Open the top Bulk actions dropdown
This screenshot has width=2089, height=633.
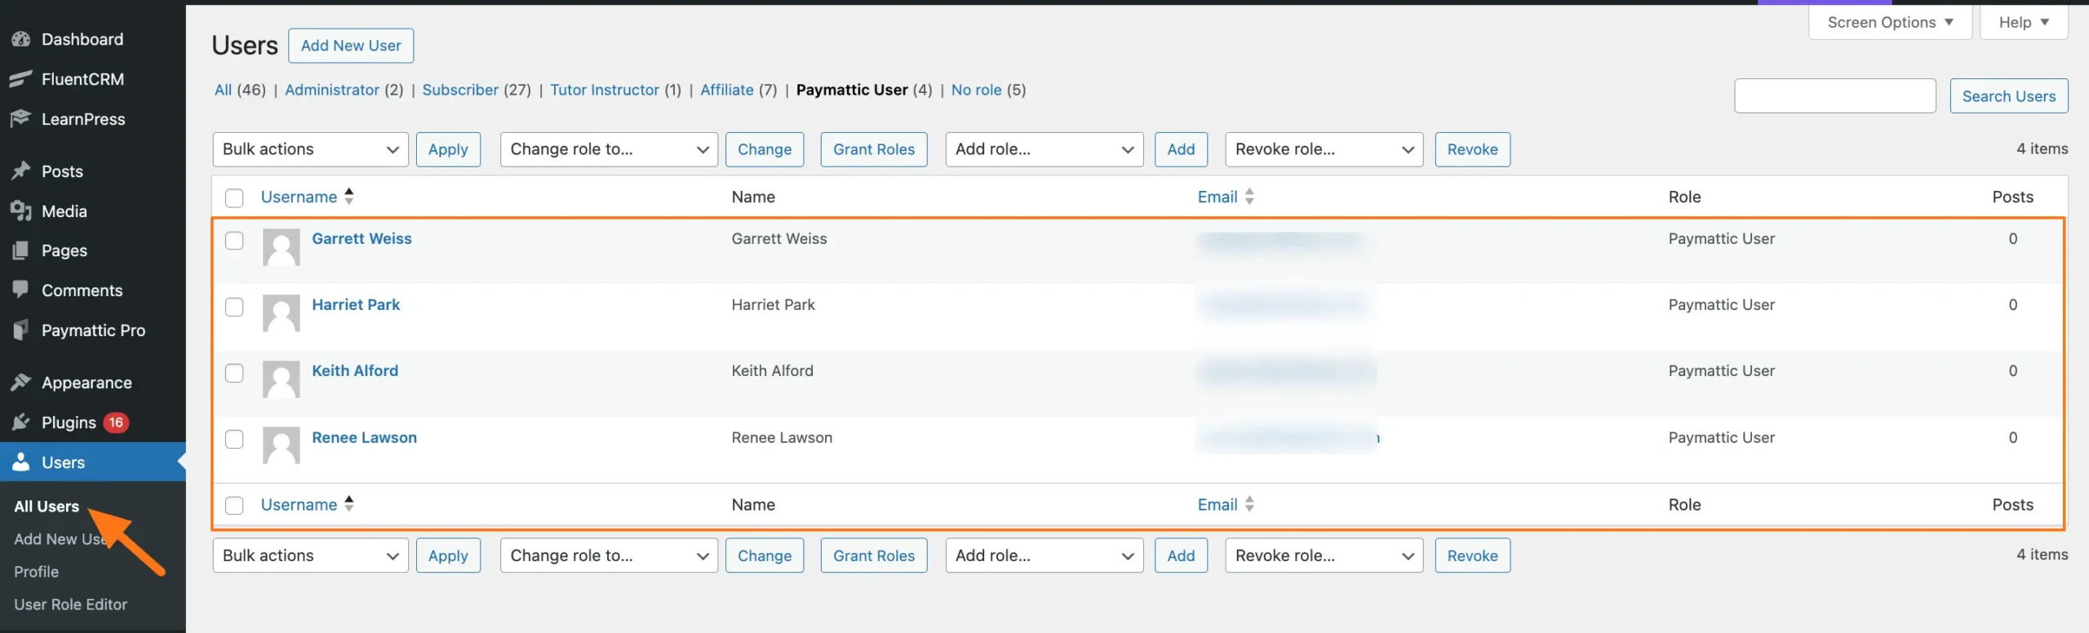(x=310, y=149)
